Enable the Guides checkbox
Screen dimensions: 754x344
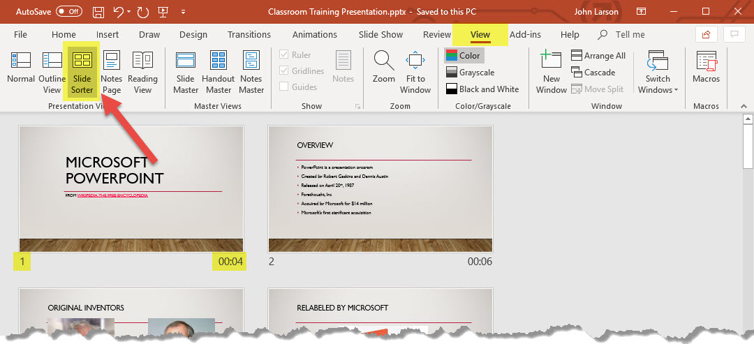[x=284, y=87]
